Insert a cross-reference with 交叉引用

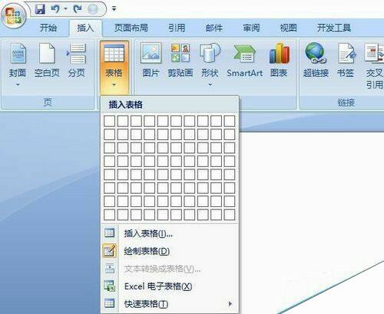point(375,66)
